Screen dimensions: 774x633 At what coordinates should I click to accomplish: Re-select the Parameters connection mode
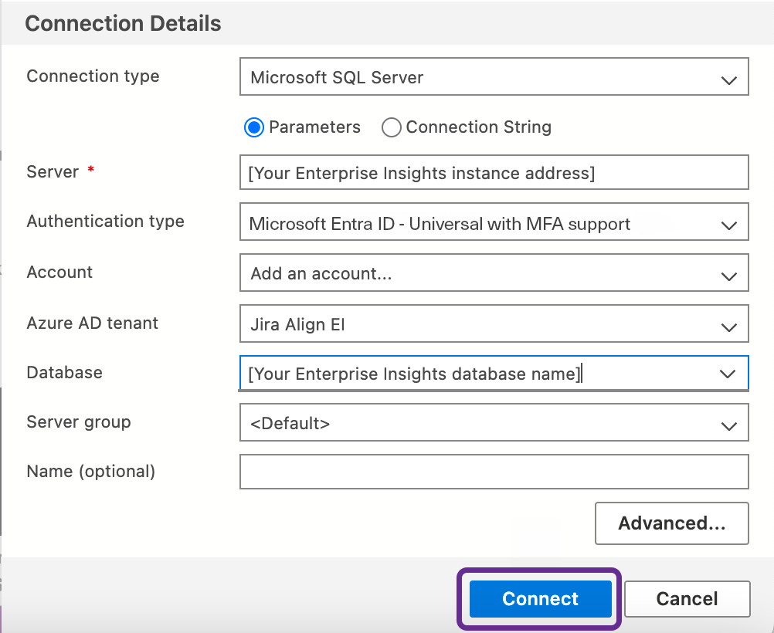coord(253,127)
